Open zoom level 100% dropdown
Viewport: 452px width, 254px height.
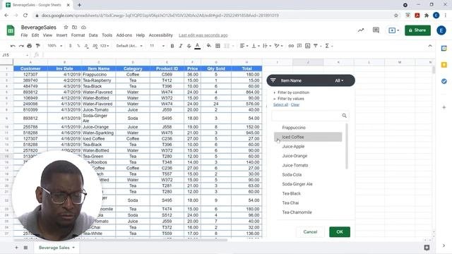pos(55,46)
